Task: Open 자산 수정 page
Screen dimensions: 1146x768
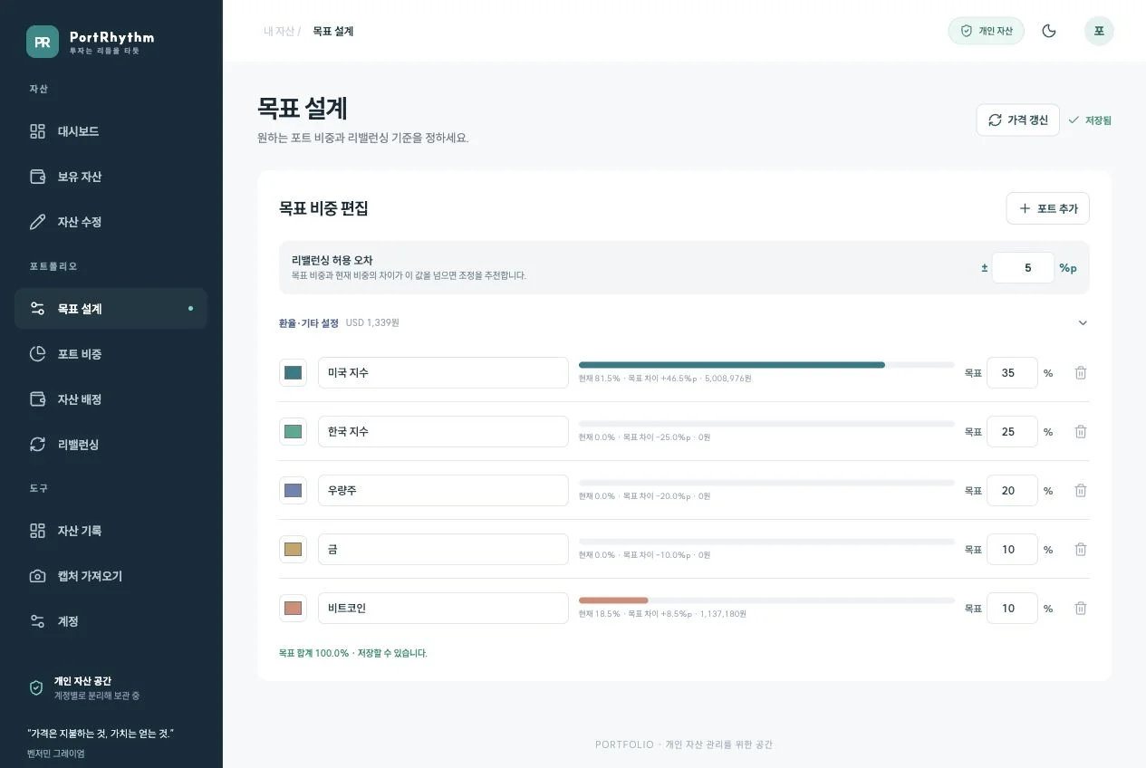Action: 111,222
